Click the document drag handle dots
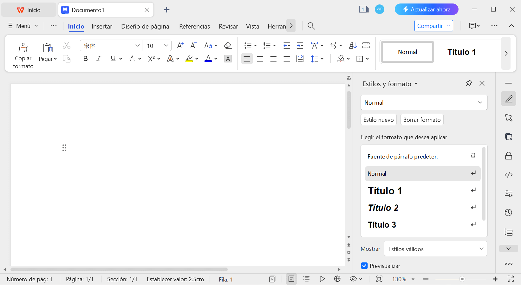 click(x=64, y=148)
